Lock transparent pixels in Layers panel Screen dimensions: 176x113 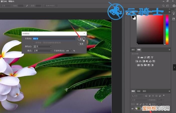(137, 104)
